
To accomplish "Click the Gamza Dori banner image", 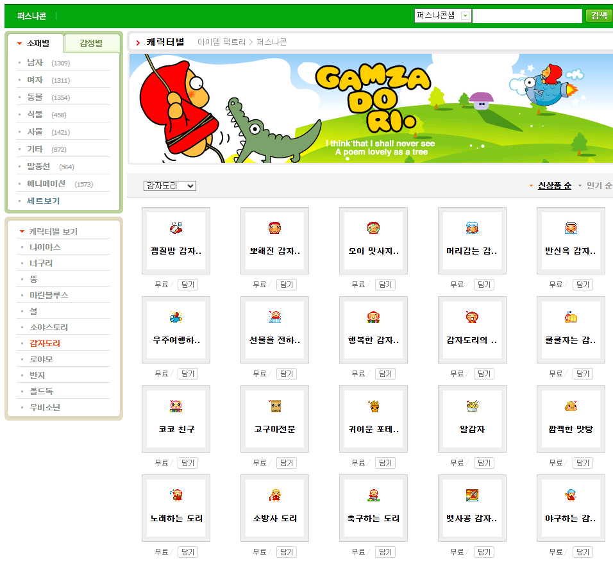I will tap(371, 108).
